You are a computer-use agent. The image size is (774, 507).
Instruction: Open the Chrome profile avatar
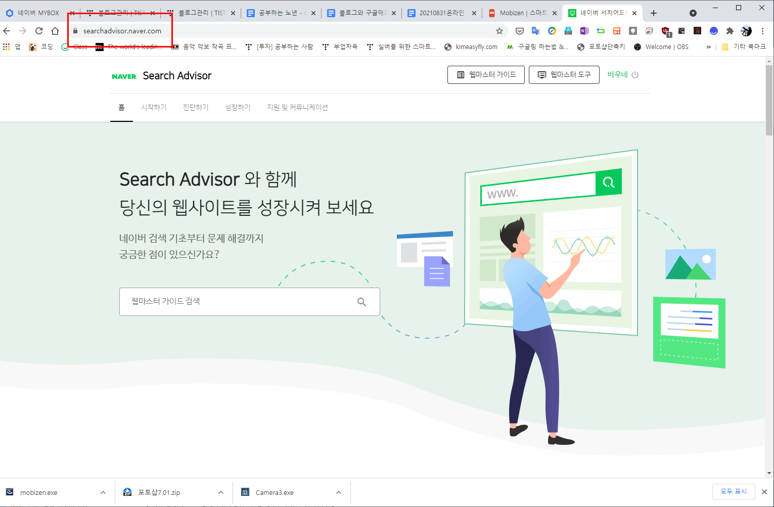746,31
